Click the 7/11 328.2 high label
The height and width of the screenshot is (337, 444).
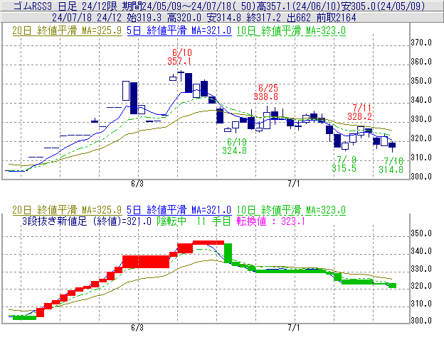click(359, 112)
